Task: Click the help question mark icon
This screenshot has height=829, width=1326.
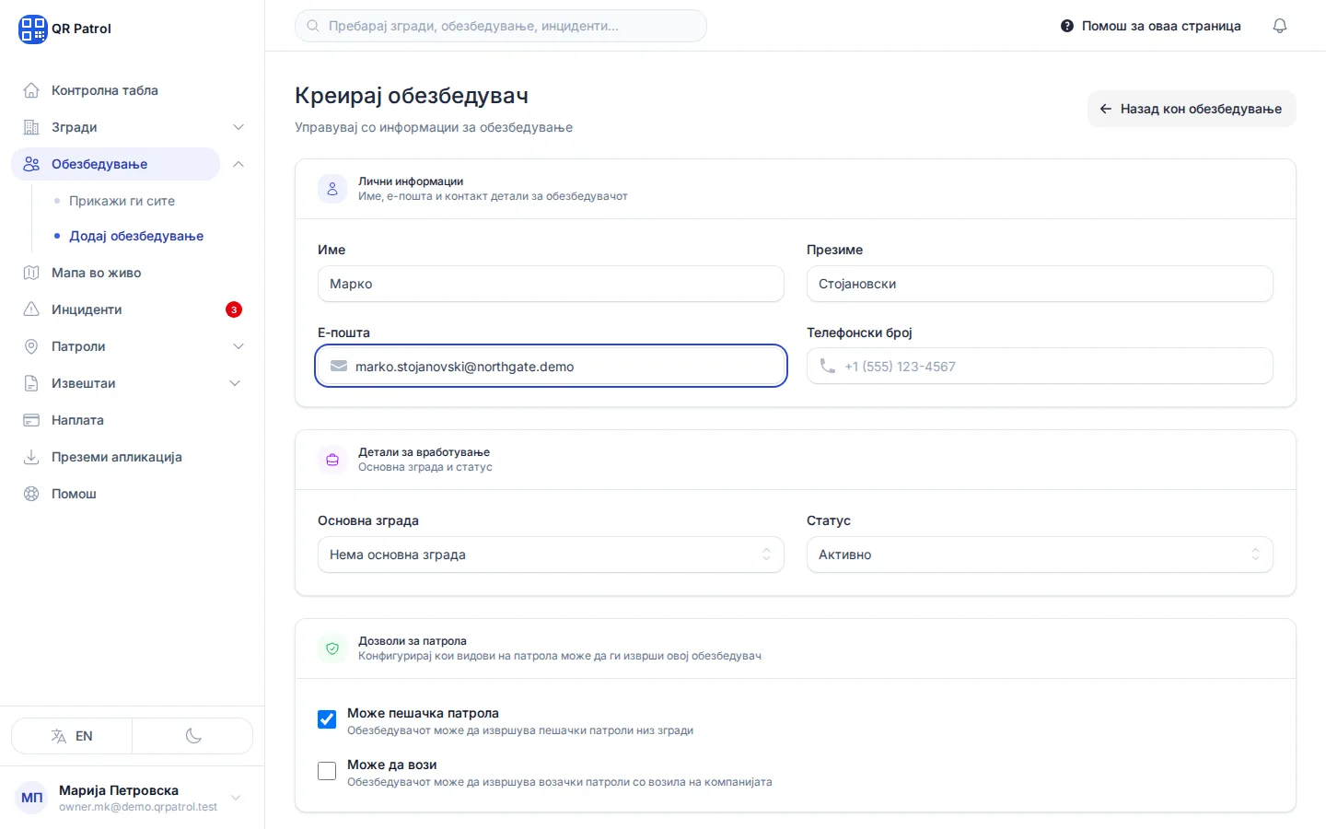Action: 1067,26
